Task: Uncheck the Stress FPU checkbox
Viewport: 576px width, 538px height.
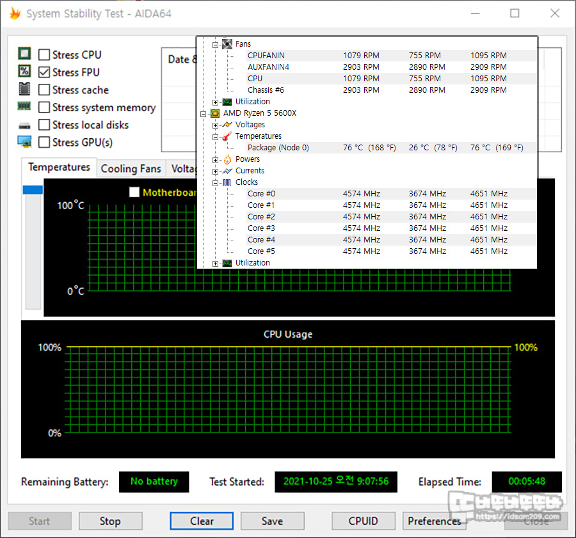Action: point(44,72)
